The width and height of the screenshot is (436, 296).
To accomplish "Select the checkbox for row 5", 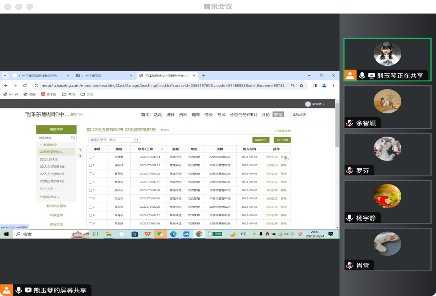I will click(x=91, y=190).
